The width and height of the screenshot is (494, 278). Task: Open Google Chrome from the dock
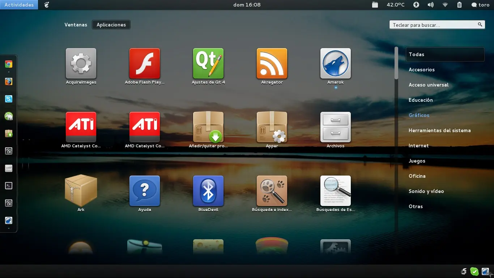9,64
